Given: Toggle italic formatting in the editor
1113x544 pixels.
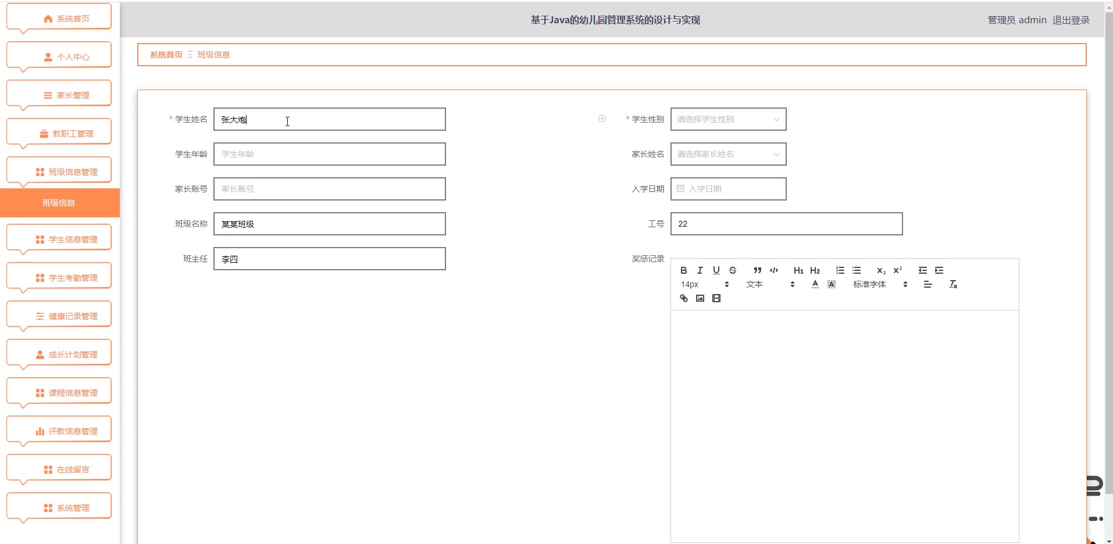Looking at the screenshot, I should pos(700,270).
